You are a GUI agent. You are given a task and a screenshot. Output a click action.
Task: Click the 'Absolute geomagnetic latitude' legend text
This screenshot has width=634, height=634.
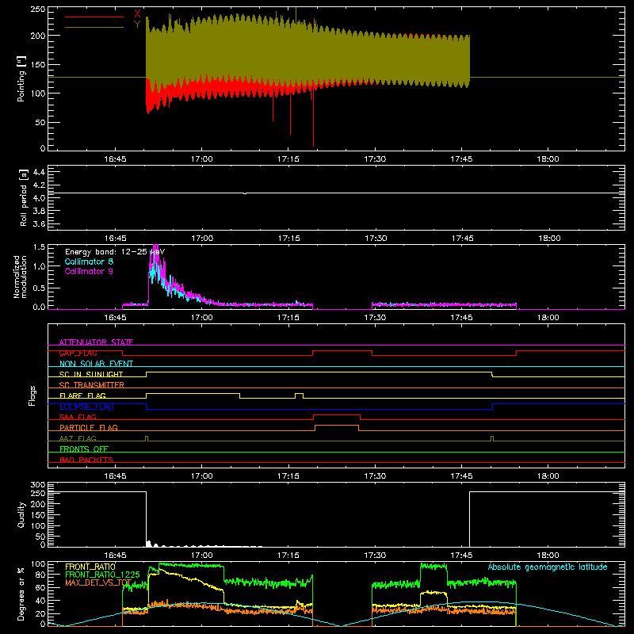[x=548, y=567]
